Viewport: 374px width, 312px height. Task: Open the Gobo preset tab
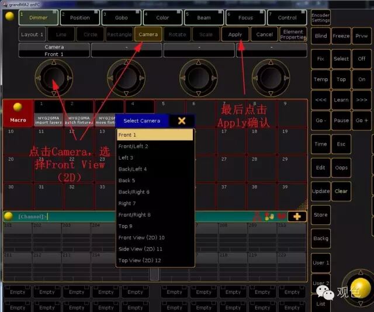point(122,18)
